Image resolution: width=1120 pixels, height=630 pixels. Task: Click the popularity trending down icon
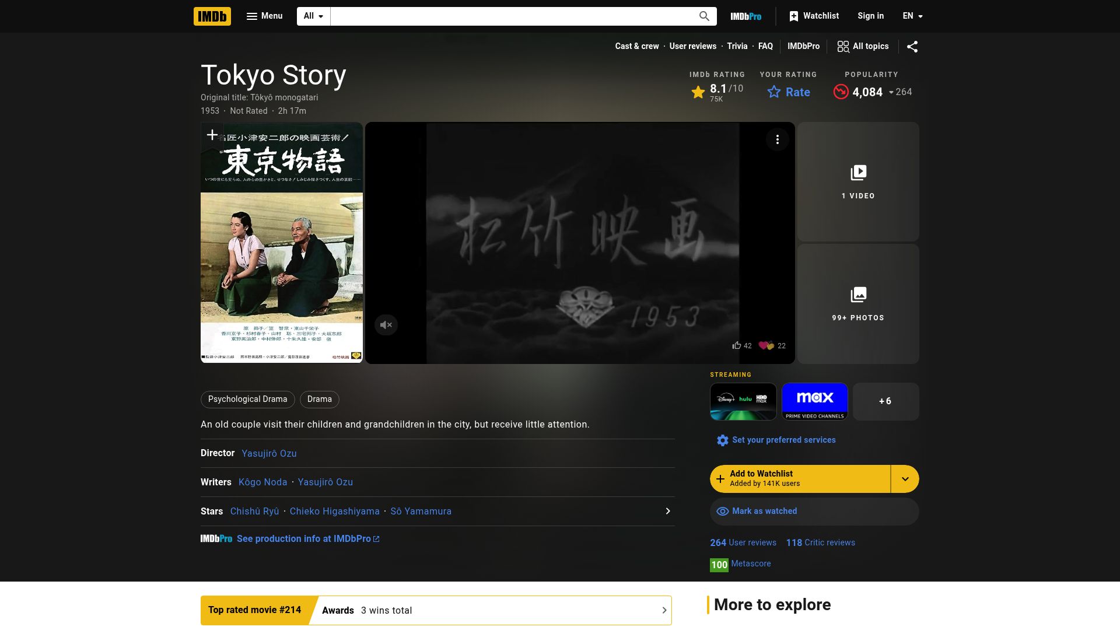point(841,92)
